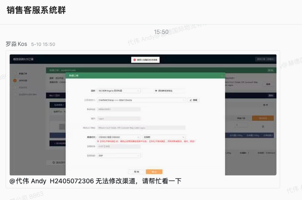Close the green-header order dialog with X
This screenshot has width=302, height=200.
pyautogui.click(x=222, y=75)
